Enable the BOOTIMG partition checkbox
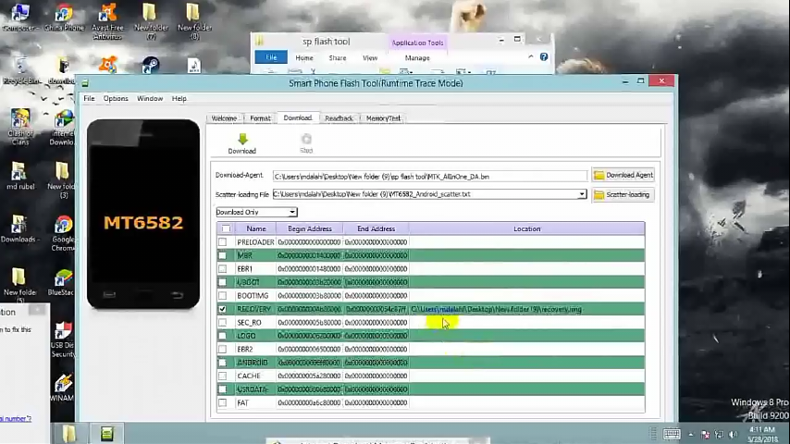The image size is (790, 444). pos(222,296)
